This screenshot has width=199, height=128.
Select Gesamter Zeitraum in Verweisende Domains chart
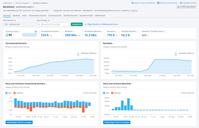point(89,53)
